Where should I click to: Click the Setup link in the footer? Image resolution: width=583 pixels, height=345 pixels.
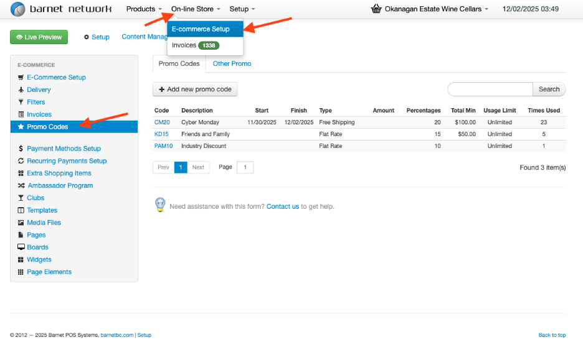click(145, 335)
